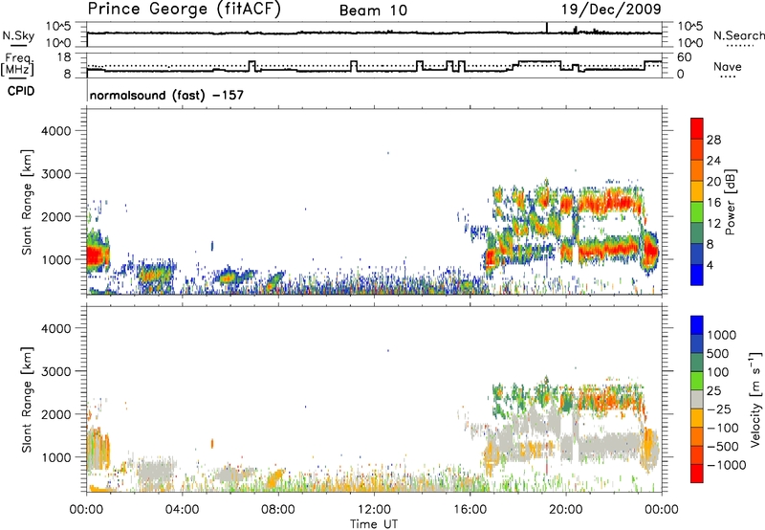Click the tall noise spike near 19:00
Viewport: 765px width, 530px height.
pyautogui.click(x=547, y=28)
